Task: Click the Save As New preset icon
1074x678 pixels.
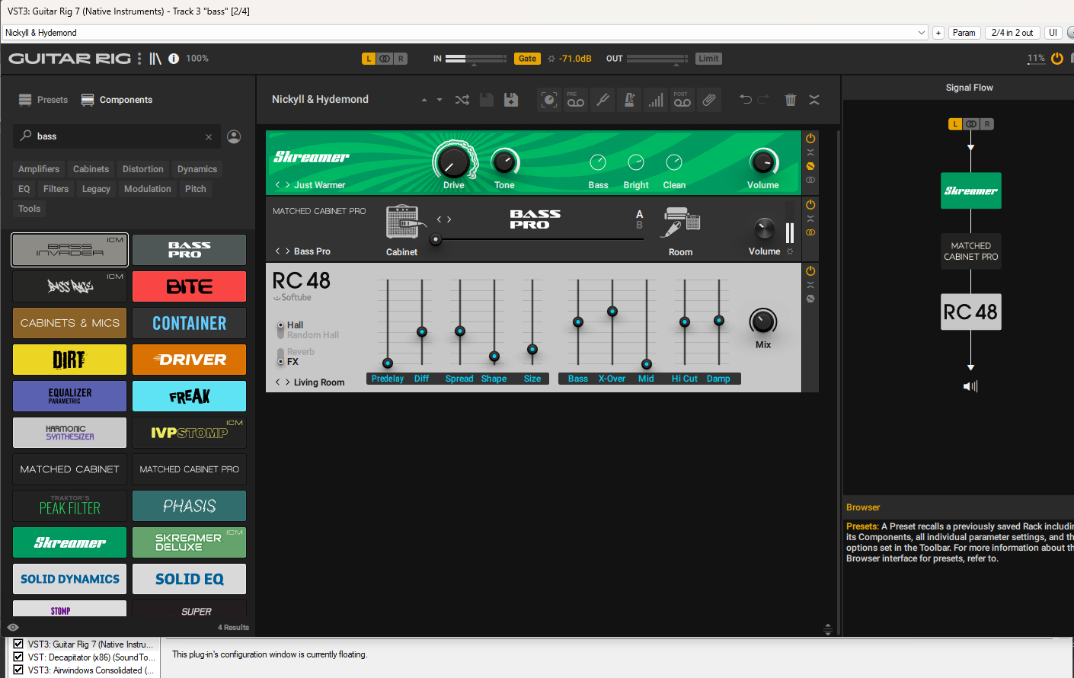Action: pyautogui.click(x=511, y=100)
